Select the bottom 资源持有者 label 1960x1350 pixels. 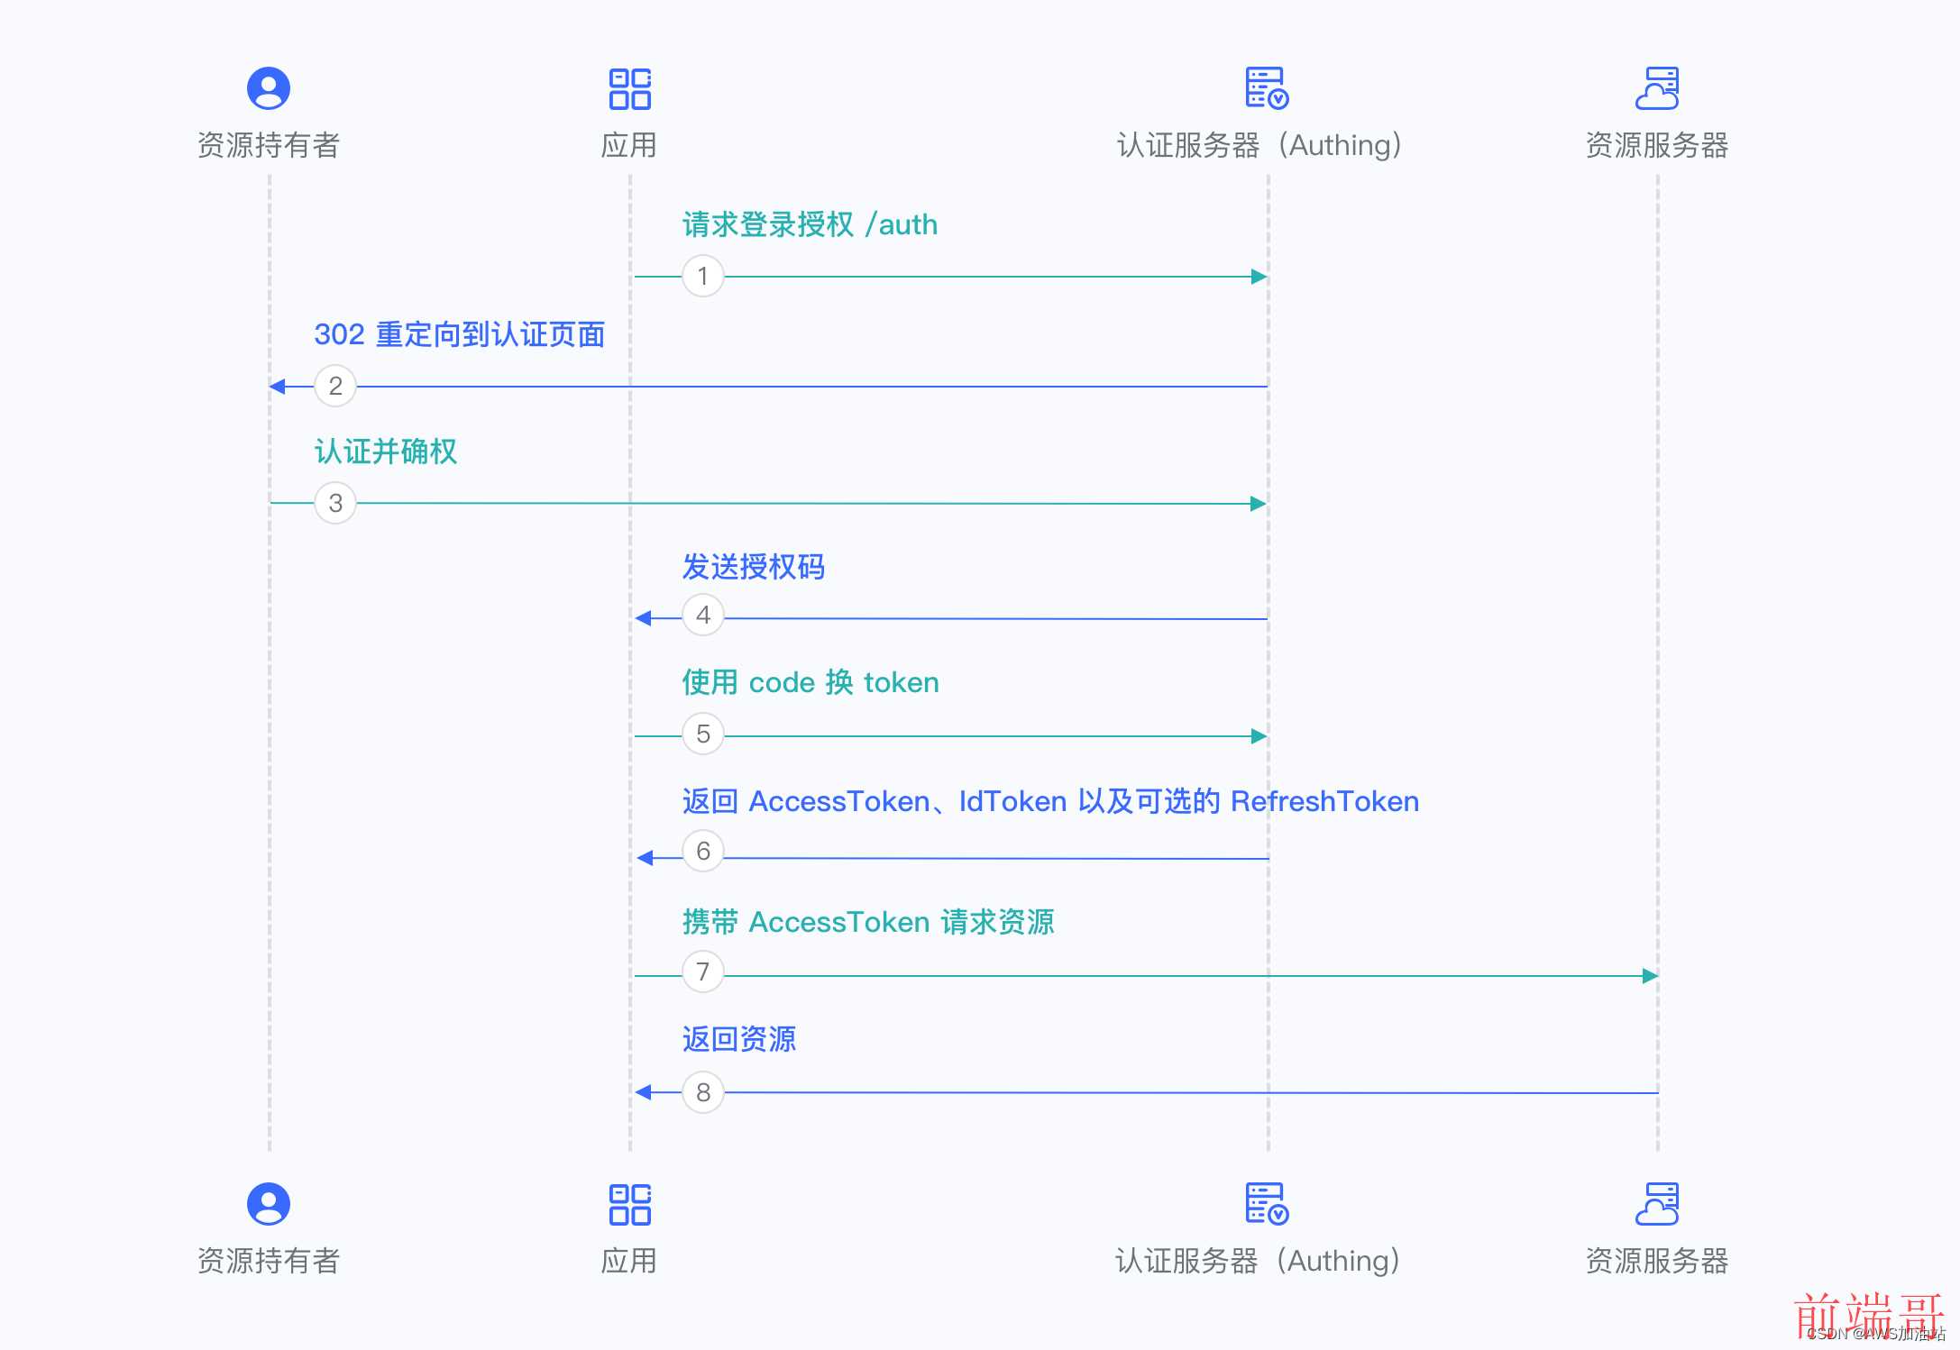pos(269,1261)
